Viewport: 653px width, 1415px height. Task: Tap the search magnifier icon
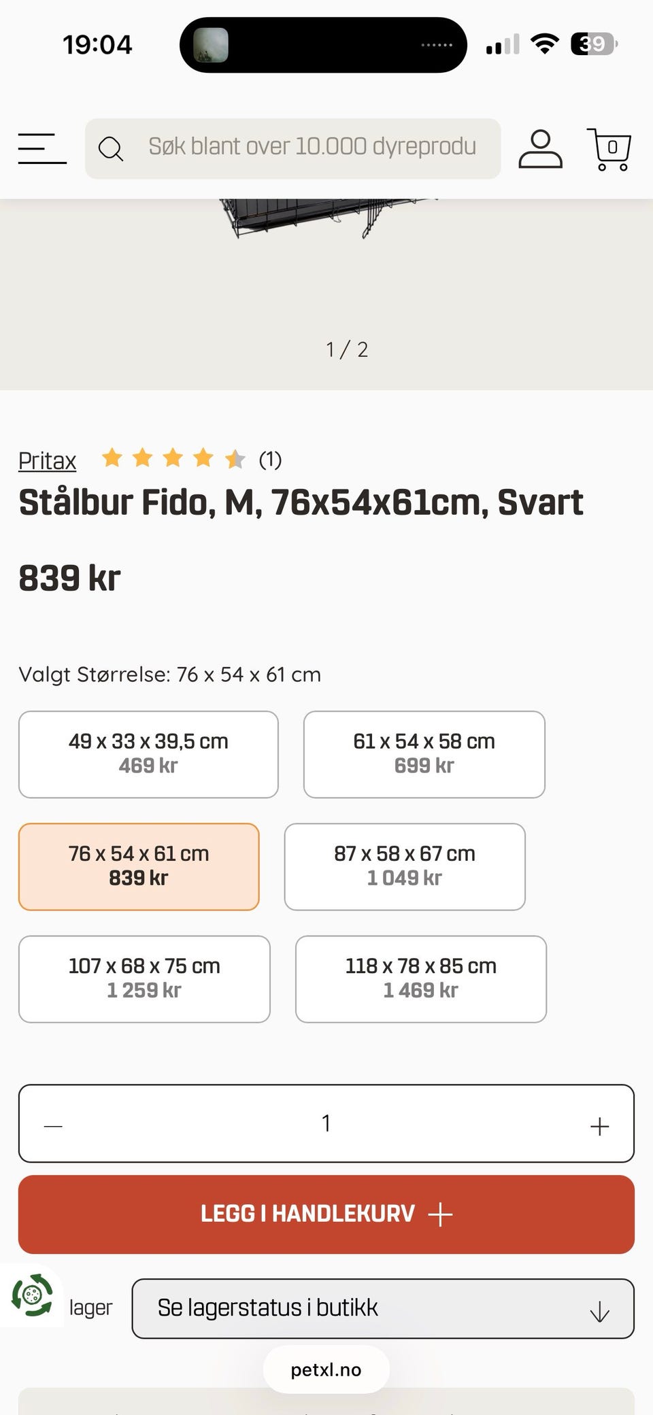pos(110,149)
